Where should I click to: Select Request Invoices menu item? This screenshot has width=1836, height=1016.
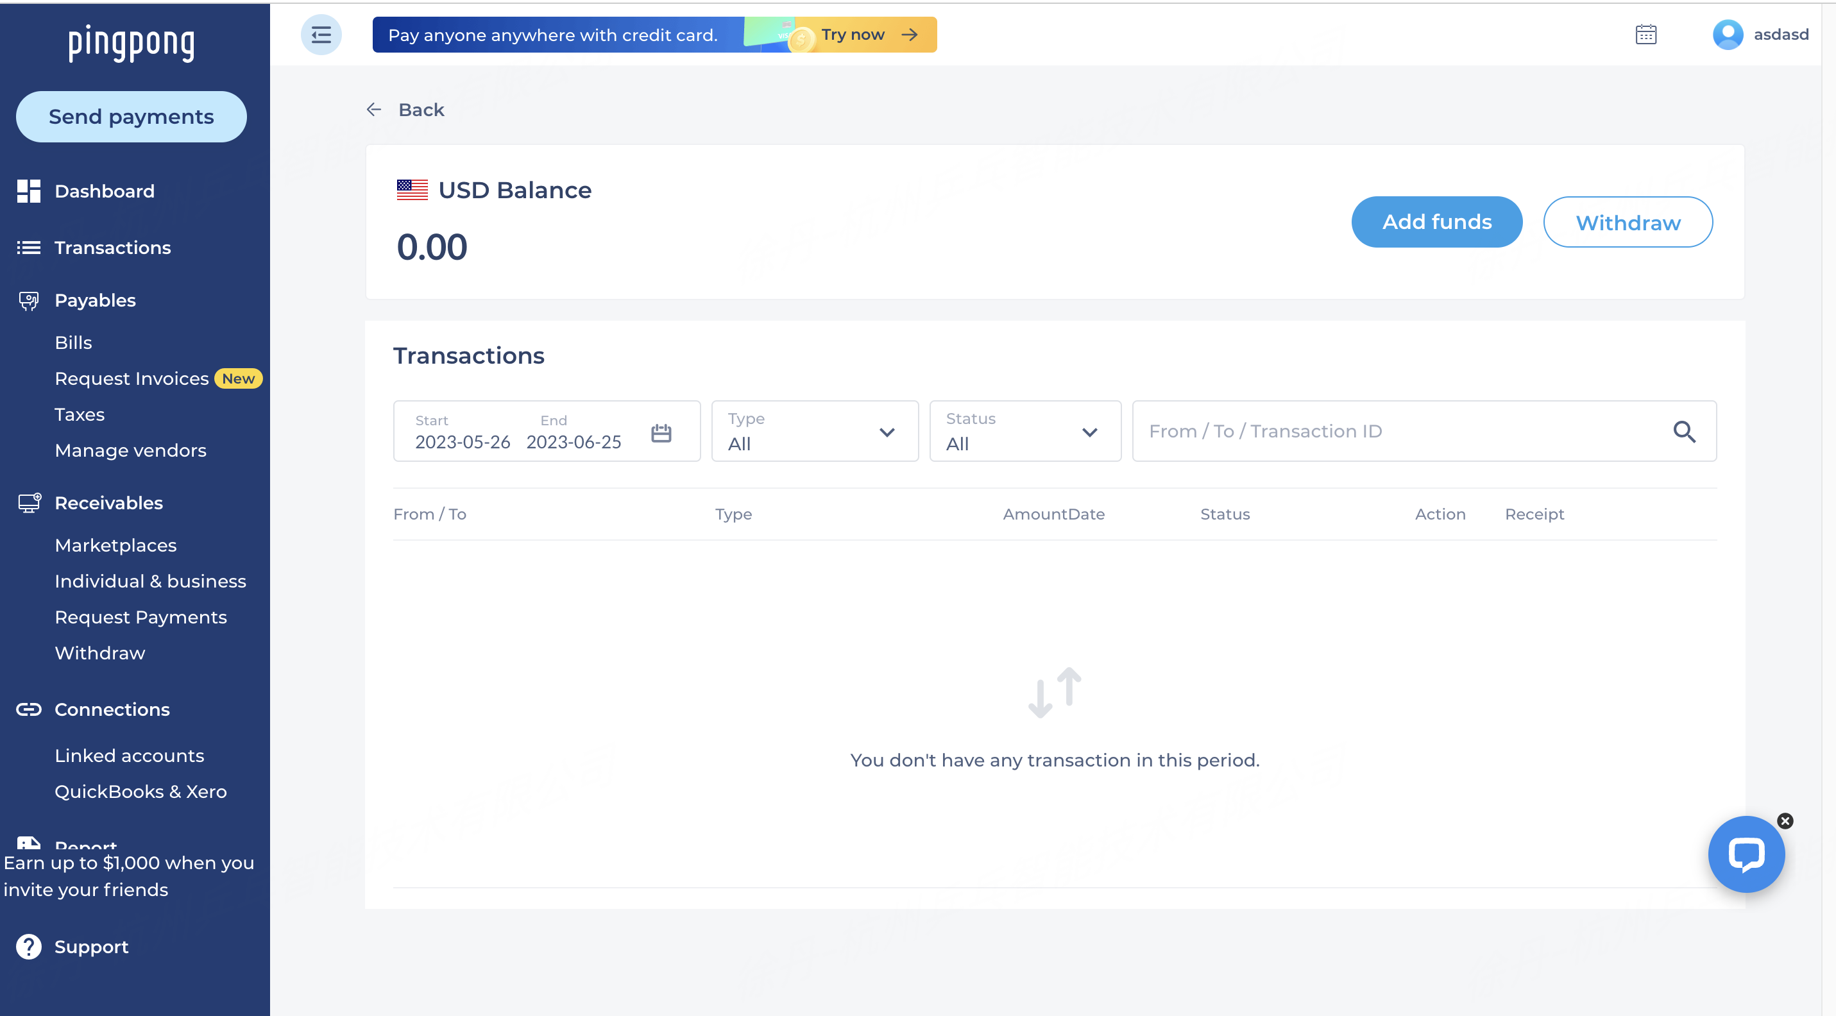[x=131, y=378]
